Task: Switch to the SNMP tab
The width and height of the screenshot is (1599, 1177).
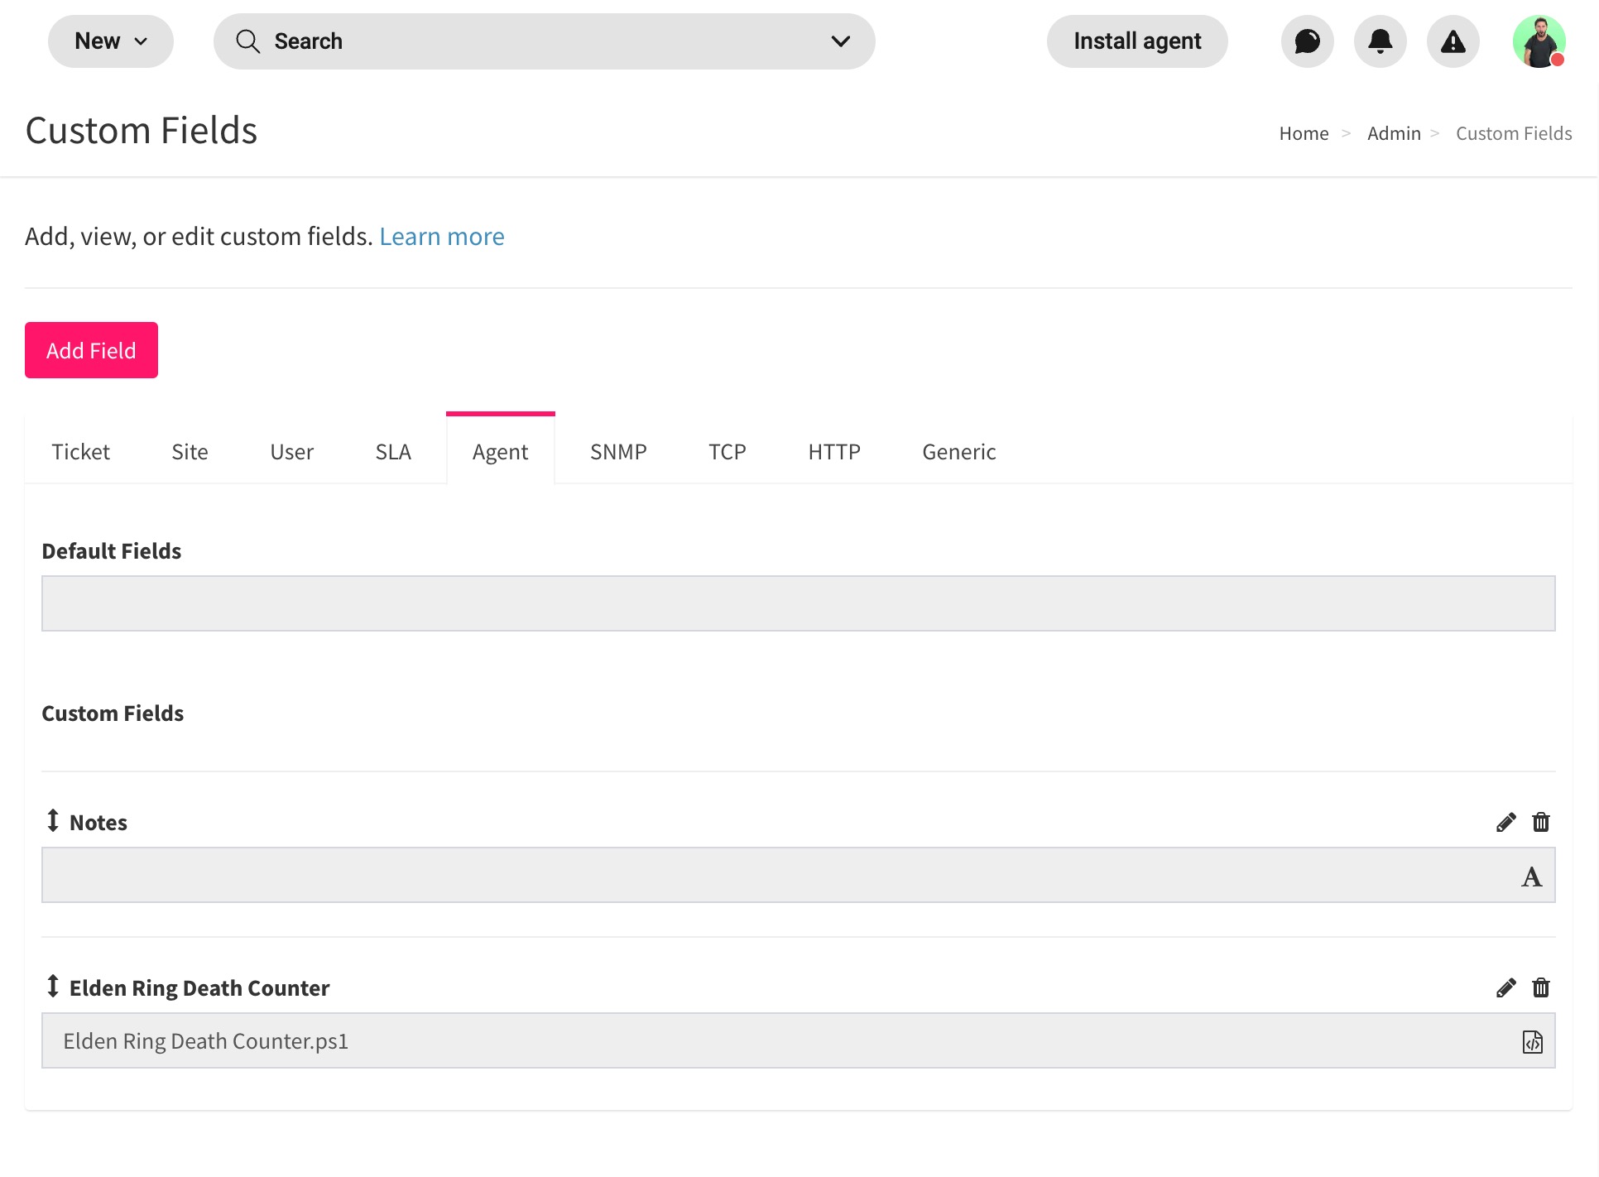Action: click(617, 452)
